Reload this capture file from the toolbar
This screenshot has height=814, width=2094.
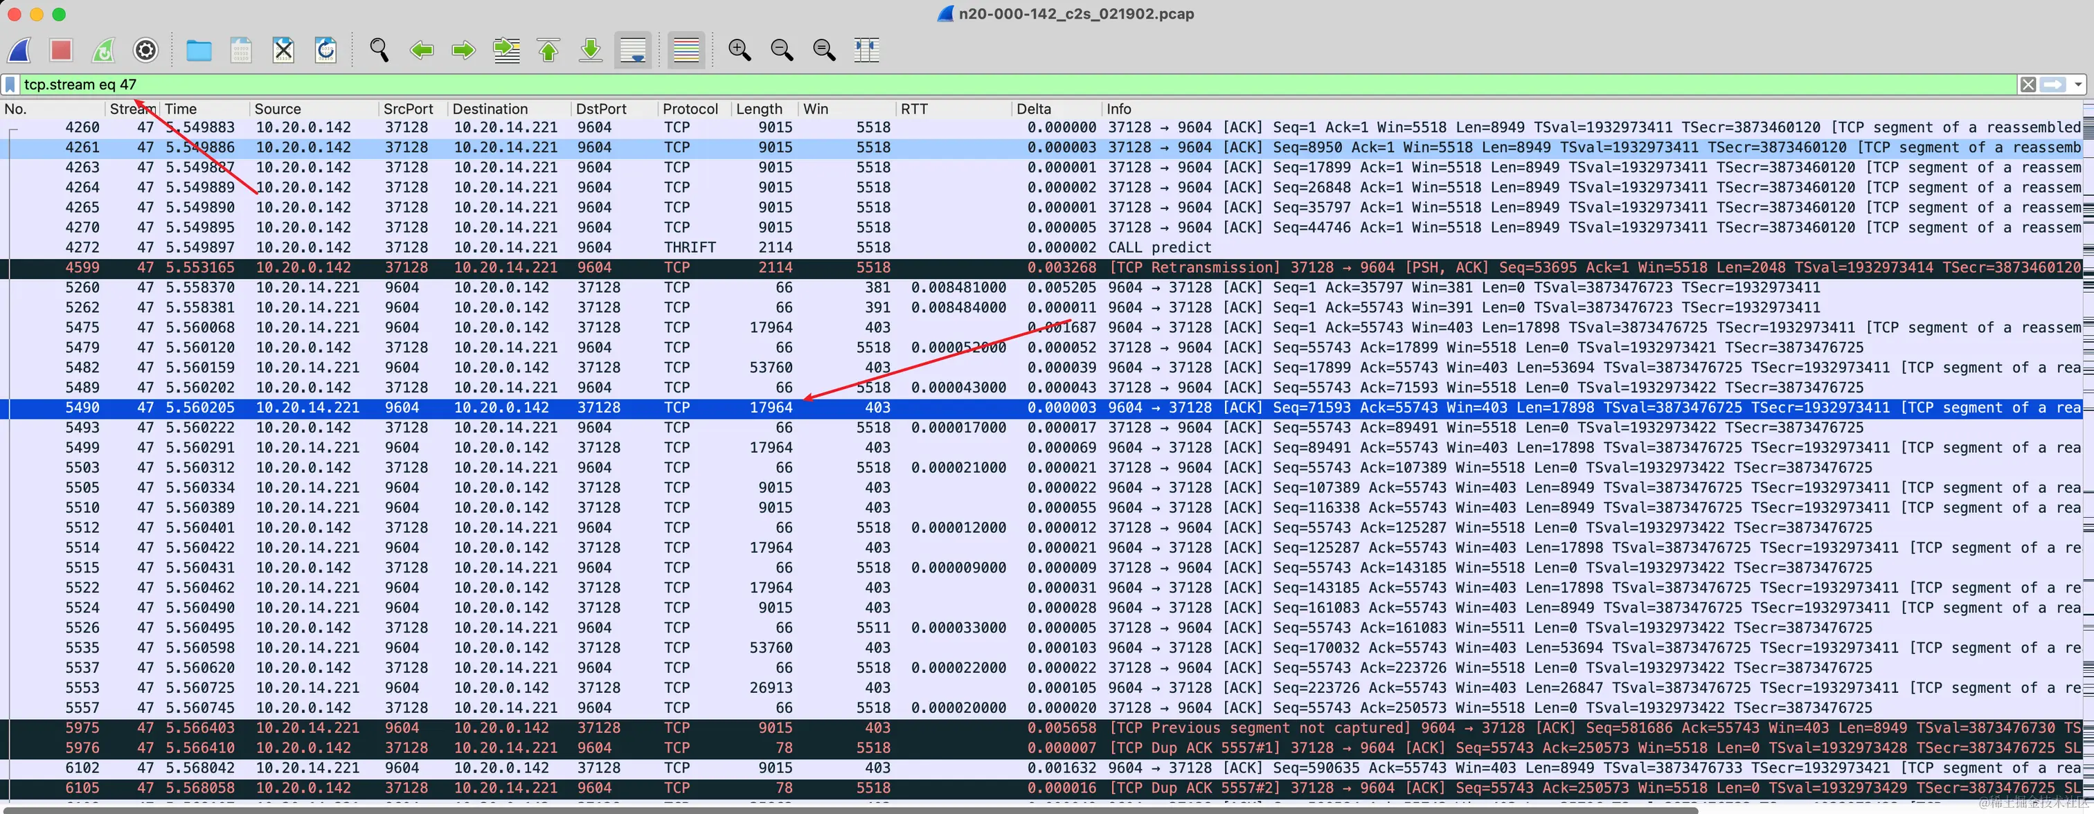pos(325,51)
